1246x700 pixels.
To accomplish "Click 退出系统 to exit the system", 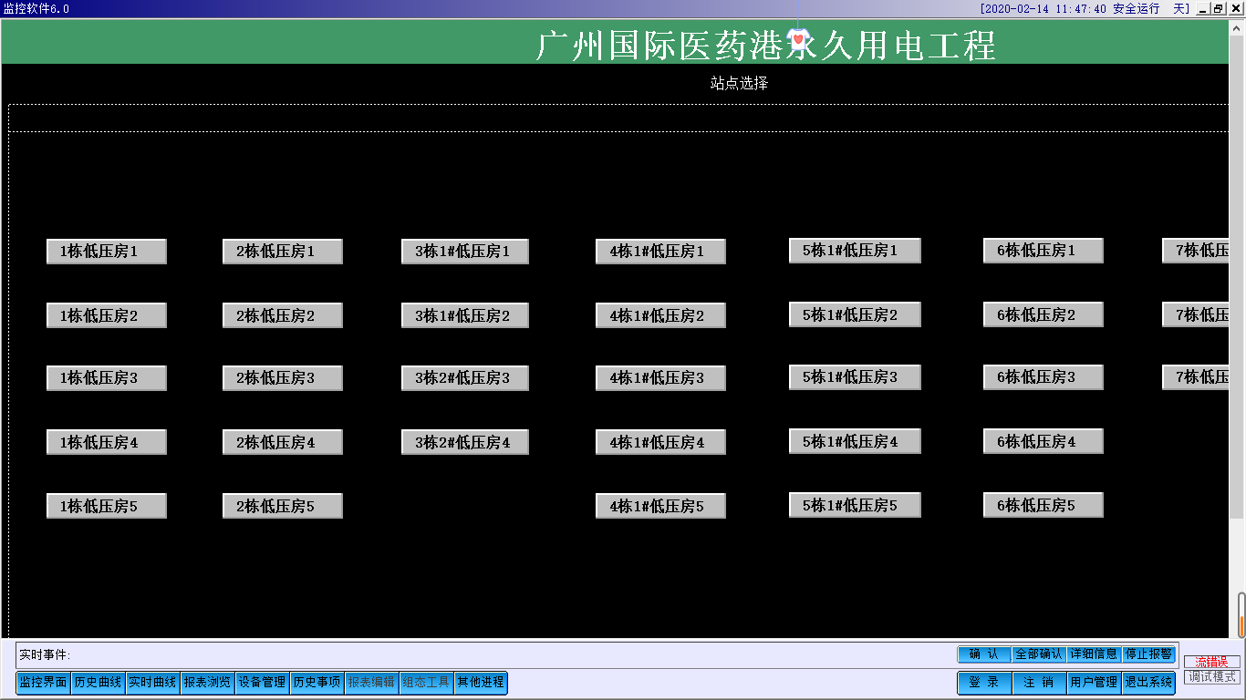I will [x=1148, y=683].
